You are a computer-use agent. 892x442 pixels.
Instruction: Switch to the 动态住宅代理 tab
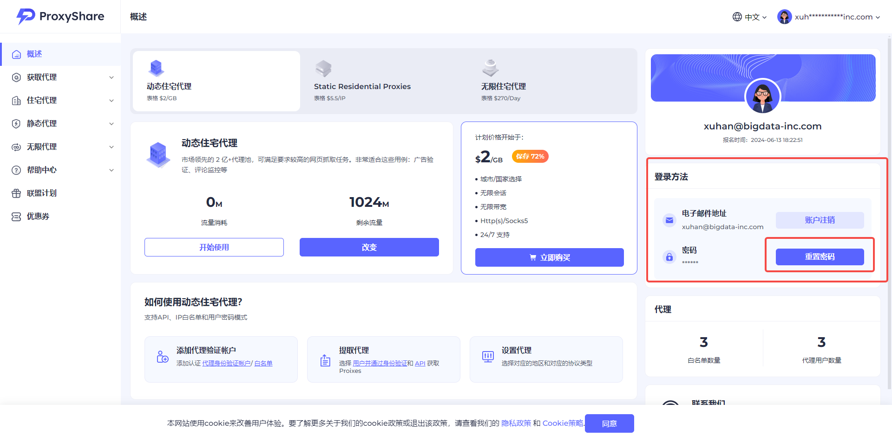(x=216, y=81)
